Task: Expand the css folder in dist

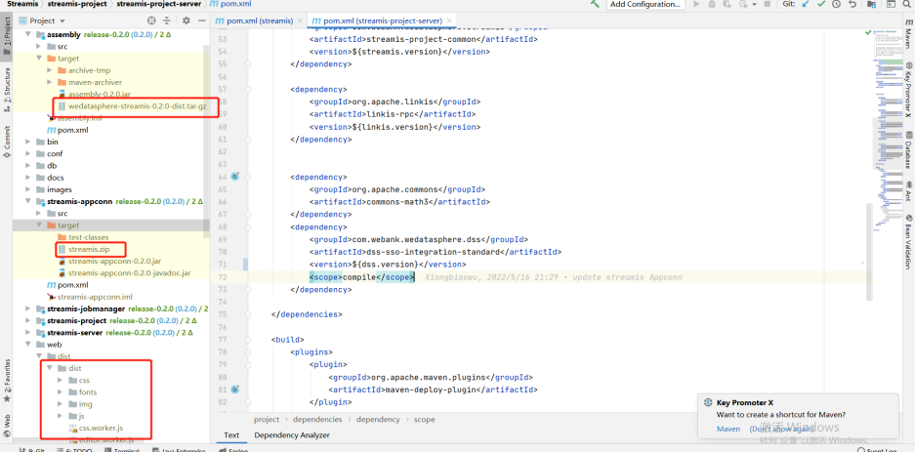Action: (x=61, y=380)
